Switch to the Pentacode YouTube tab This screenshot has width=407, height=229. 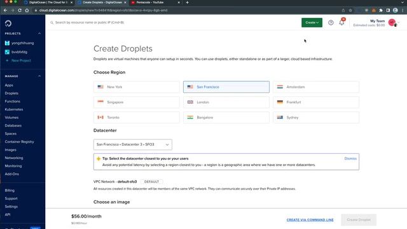point(155,3)
